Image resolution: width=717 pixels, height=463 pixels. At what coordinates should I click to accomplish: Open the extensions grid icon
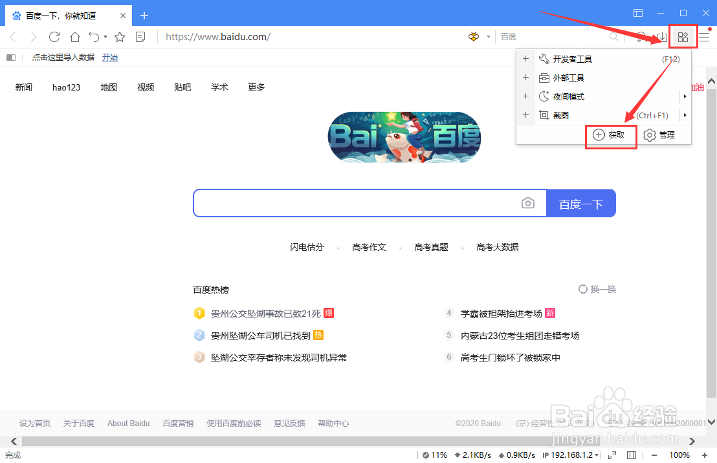[x=683, y=37]
